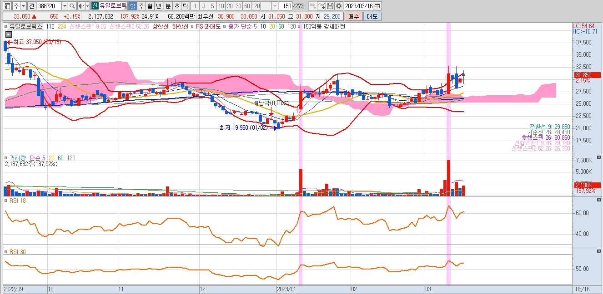Click the speaker sound icon

coord(80,6)
